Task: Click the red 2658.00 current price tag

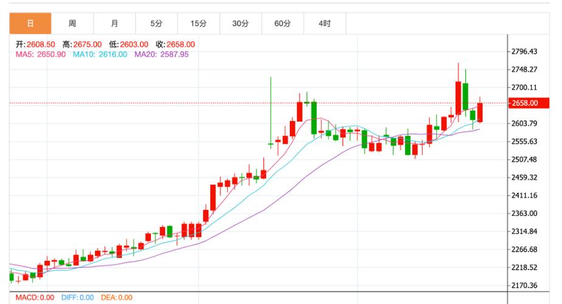Action: click(524, 103)
